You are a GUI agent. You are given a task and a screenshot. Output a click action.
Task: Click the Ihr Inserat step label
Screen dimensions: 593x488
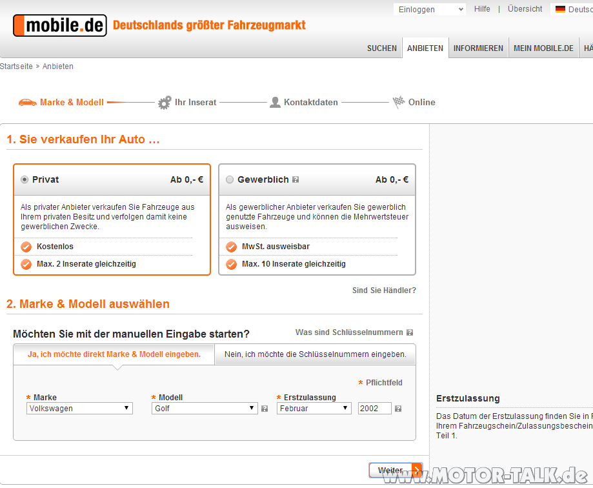[196, 102]
